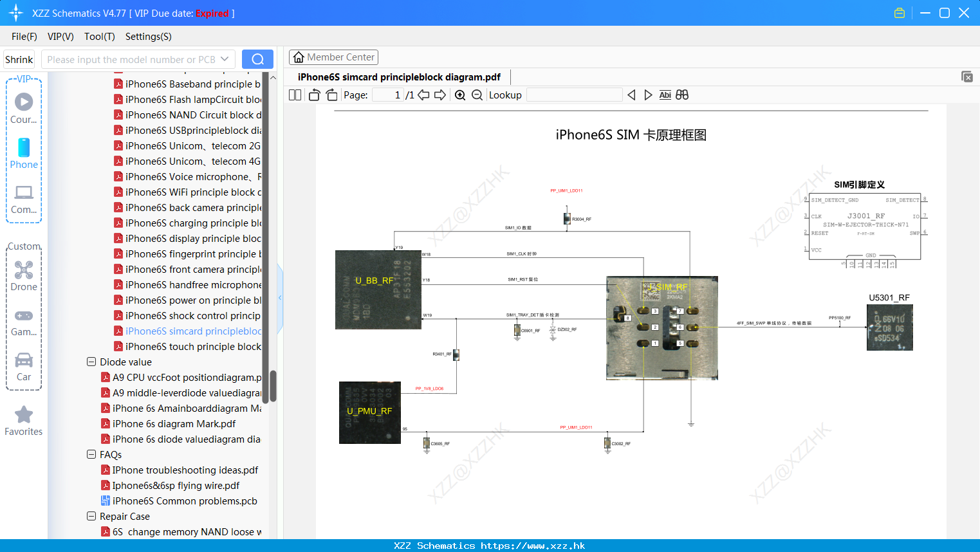Open iPhone6S Voice microphone file
This screenshot has width=980, height=552.
(x=187, y=176)
